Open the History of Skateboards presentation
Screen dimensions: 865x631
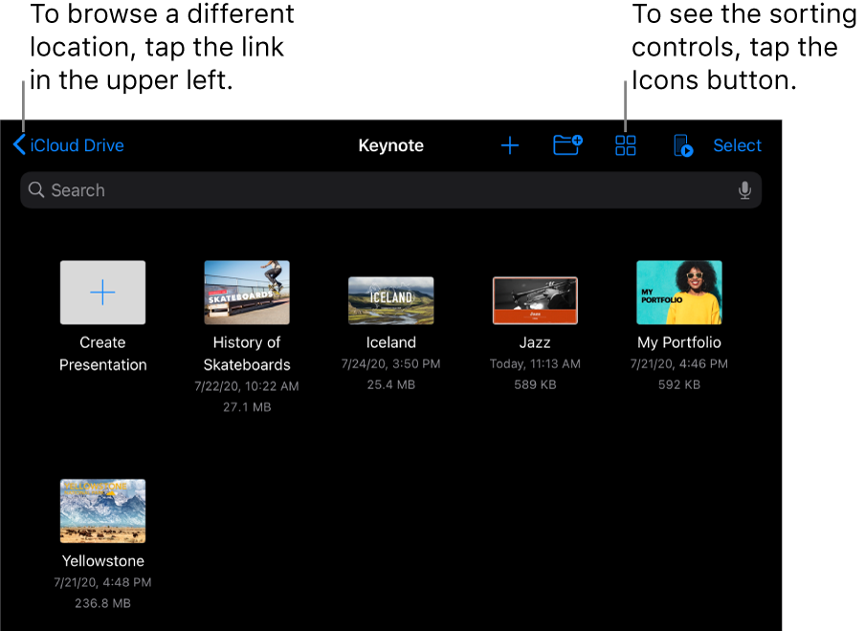pos(247,293)
